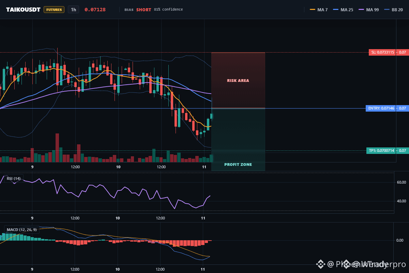
Task: Click the RISK AREA label
Action: (x=238, y=81)
